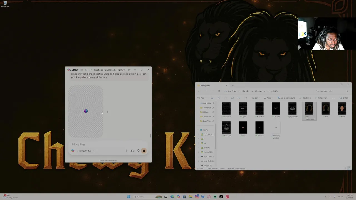Add a new tab in File Explorer
Viewport: 356px width, 200px height.
tap(233, 86)
